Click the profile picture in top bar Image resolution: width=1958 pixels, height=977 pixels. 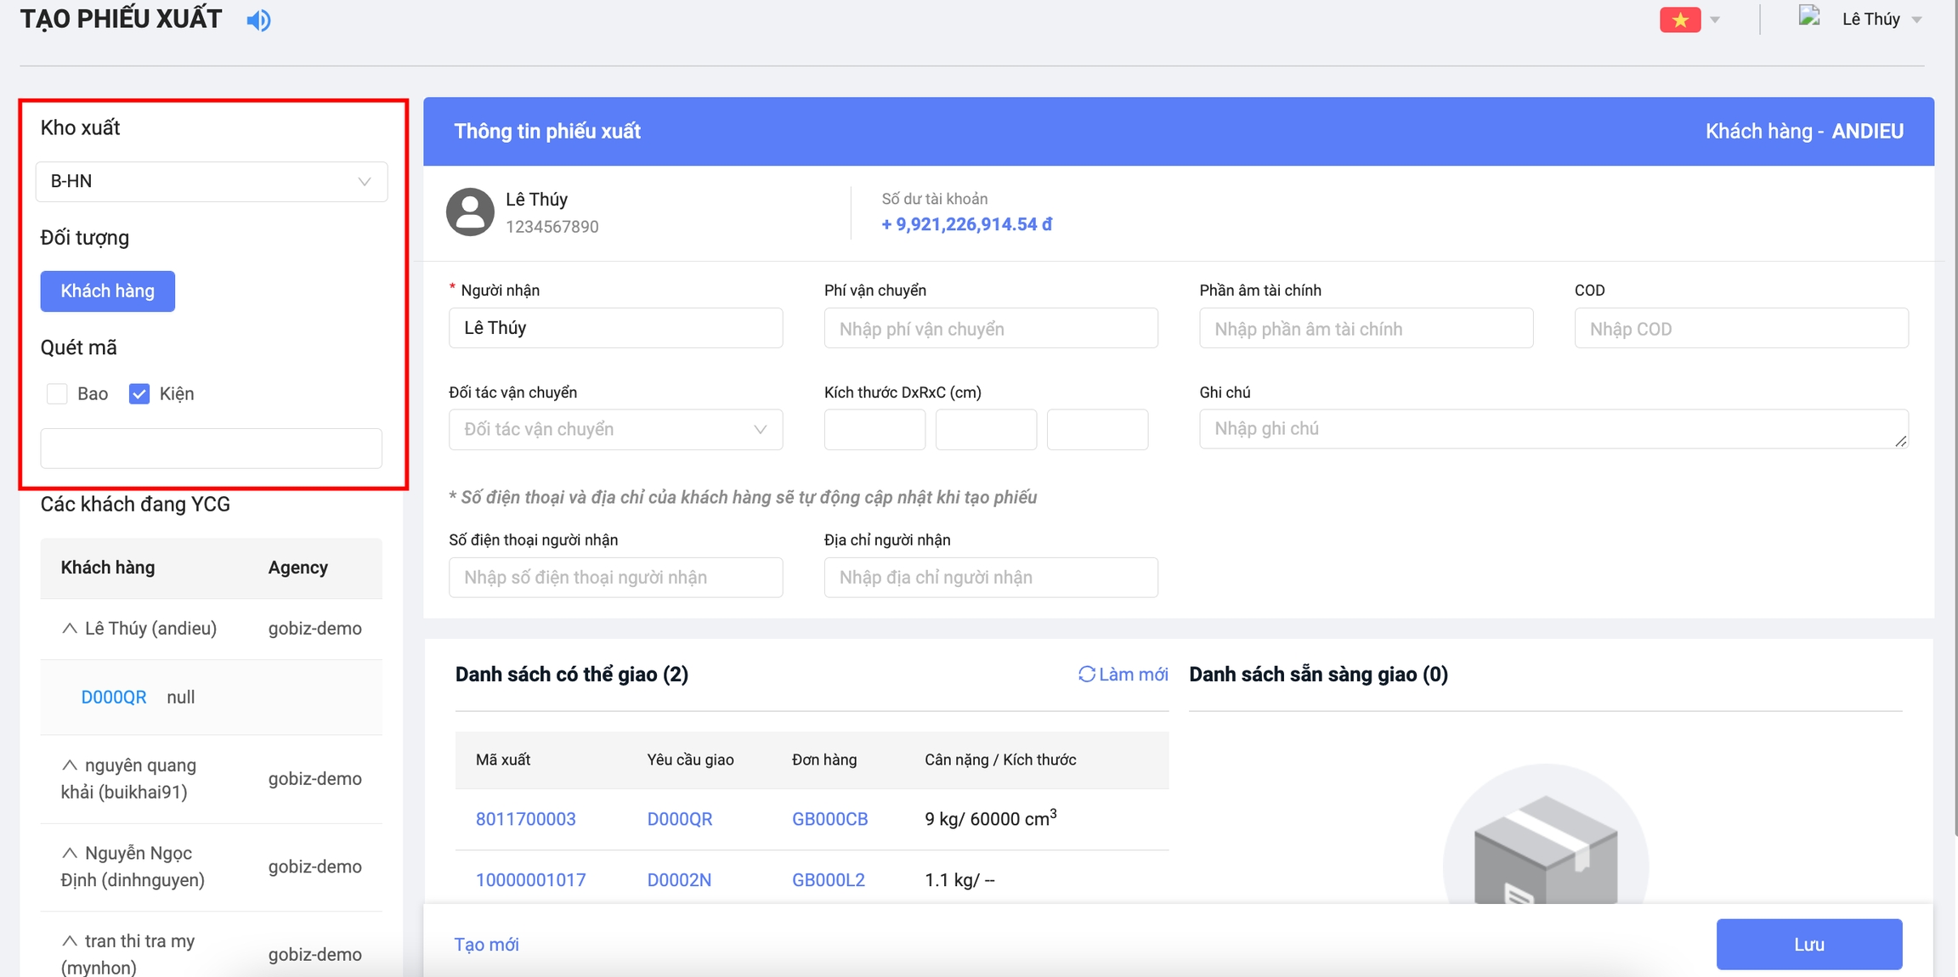coord(1809,17)
